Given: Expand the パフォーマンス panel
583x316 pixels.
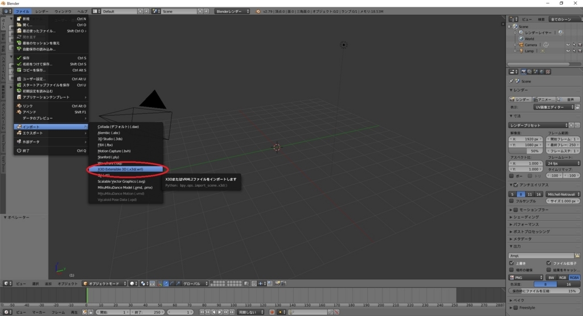Looking at the screenshot, I should pos(525,224).
